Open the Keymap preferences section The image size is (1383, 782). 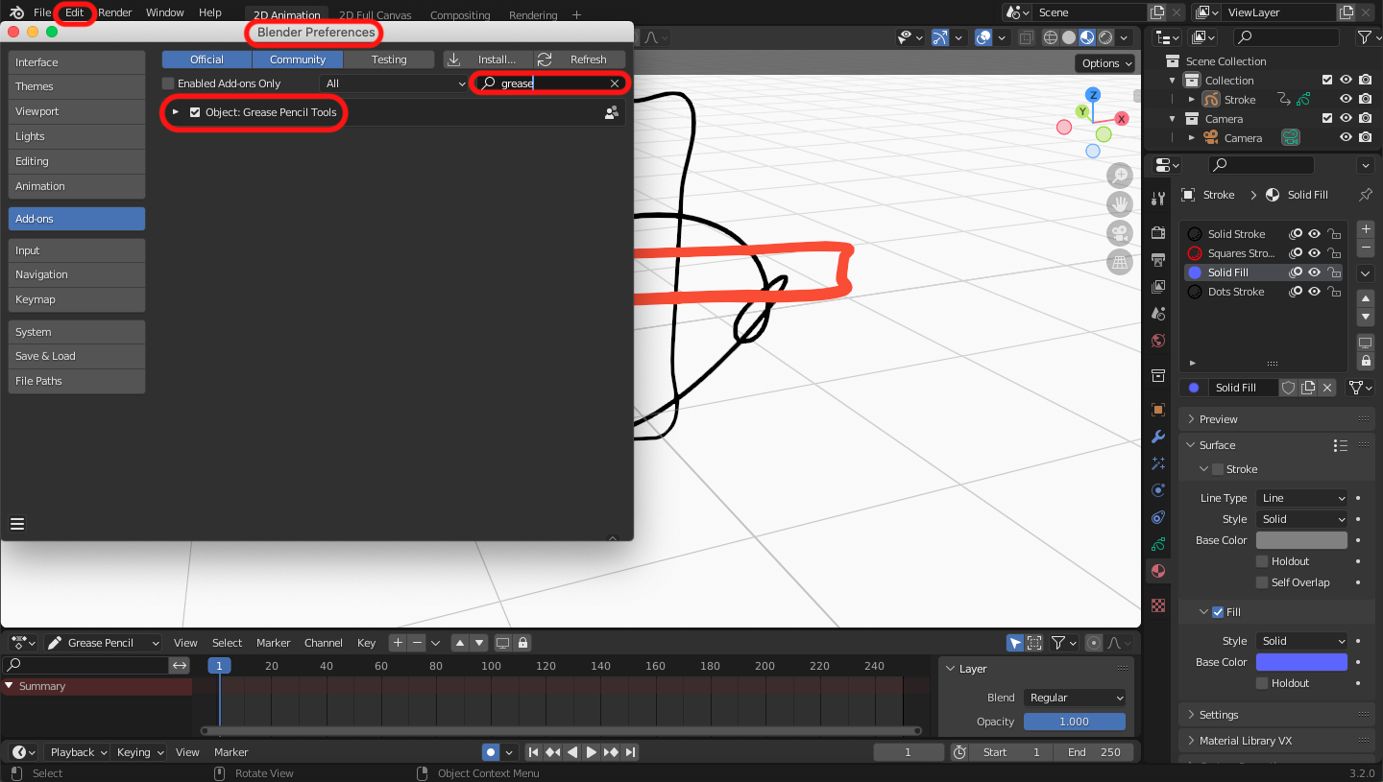point(77,299)
